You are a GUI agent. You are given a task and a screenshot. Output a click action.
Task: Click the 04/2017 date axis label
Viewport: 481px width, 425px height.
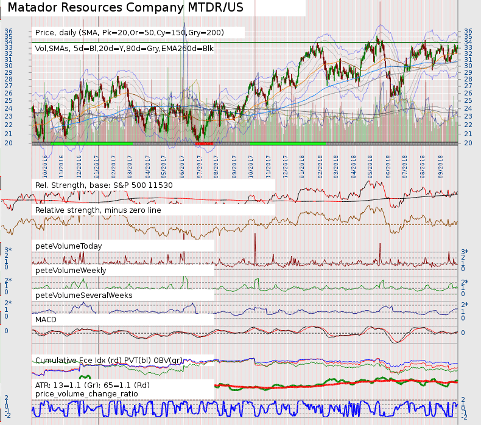(x=148, y=167)
